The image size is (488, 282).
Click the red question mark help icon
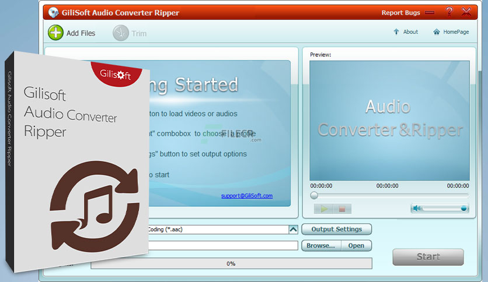(449, 12)
